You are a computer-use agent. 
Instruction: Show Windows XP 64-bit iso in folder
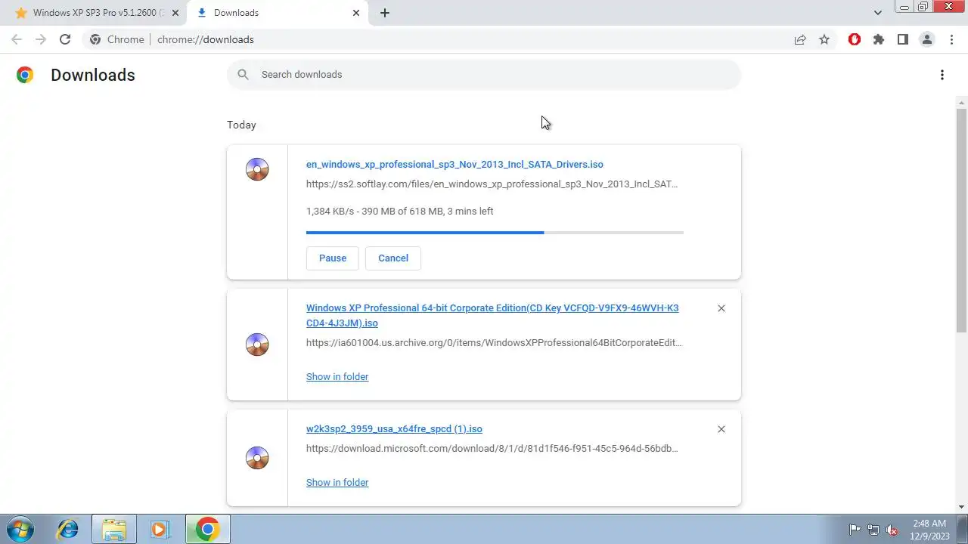coord(337,376)
